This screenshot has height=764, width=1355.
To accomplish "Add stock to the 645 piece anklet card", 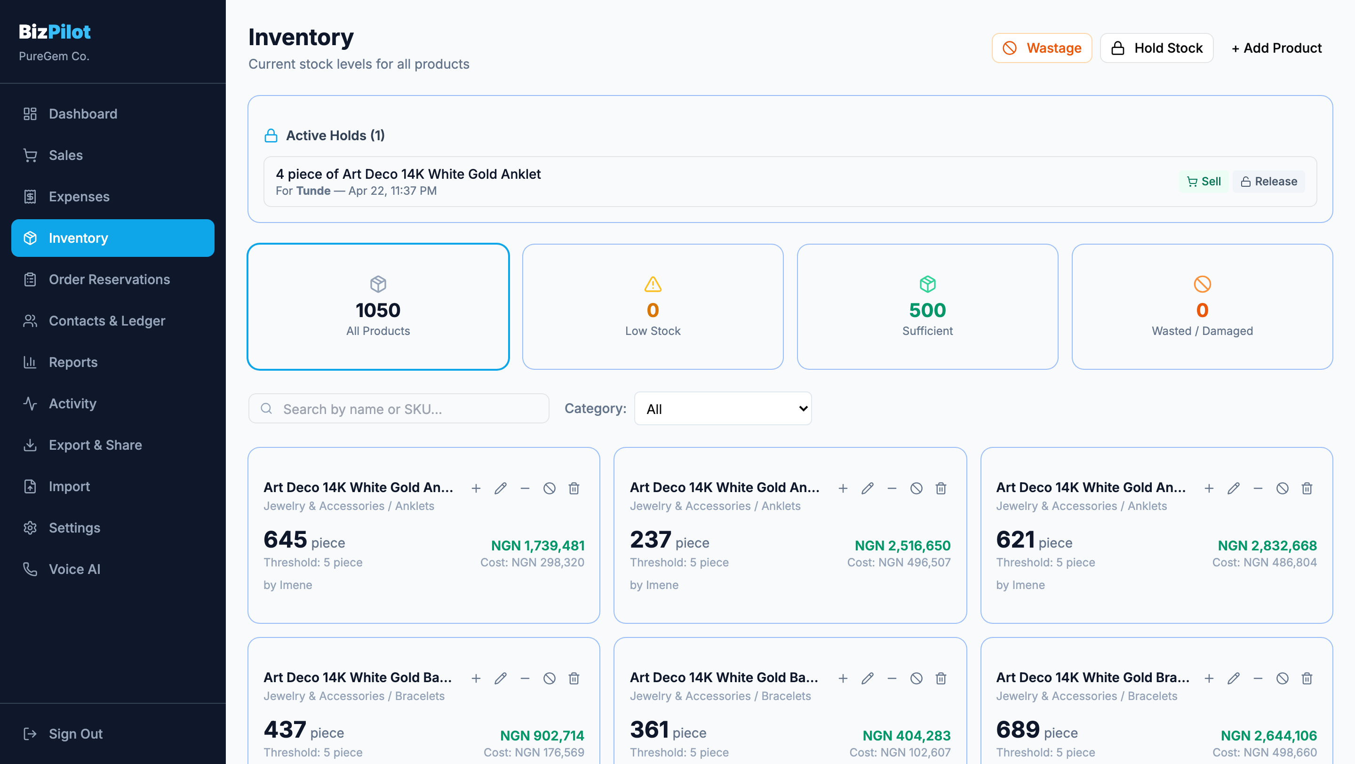I will click(x=476, y=488).
